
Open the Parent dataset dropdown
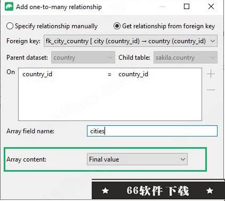[83, 58]
